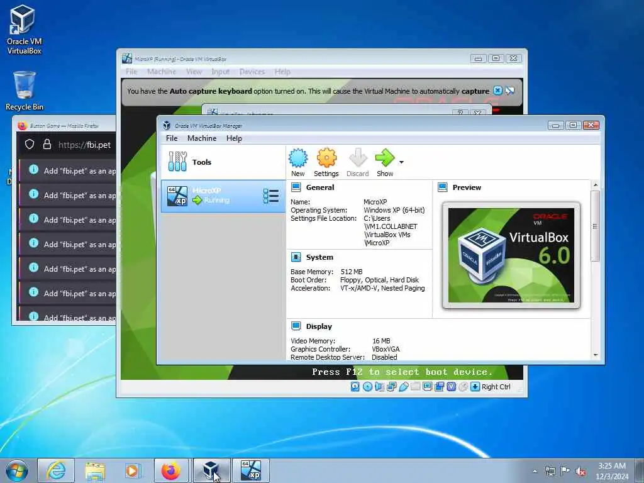Click the Preview section monitor icon
Image resolution: width=644 pixels, height=483 pixels.
click(x=442, y=187)
